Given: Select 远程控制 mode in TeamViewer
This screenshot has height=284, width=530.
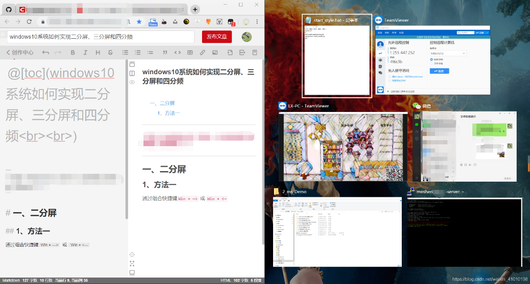Looking at the screenshot, I should (x=431, y=59).
